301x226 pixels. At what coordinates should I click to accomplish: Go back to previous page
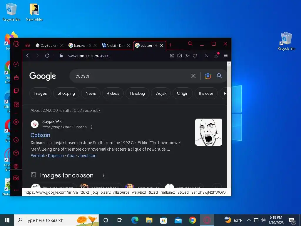click(x=28, y=56)
